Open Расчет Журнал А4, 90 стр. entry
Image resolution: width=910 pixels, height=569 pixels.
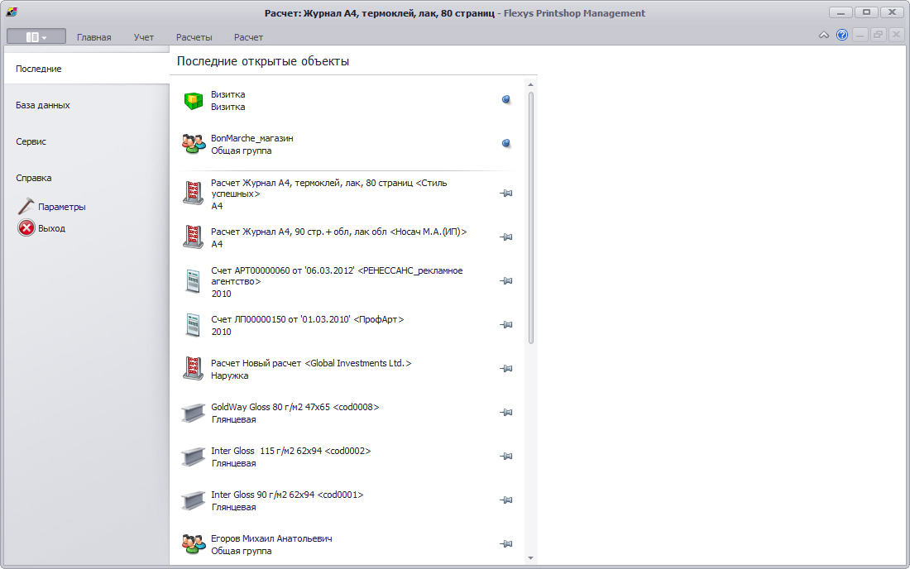[x=347, y=238]
